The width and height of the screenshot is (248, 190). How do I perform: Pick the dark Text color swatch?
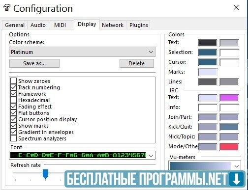point(207,43)
